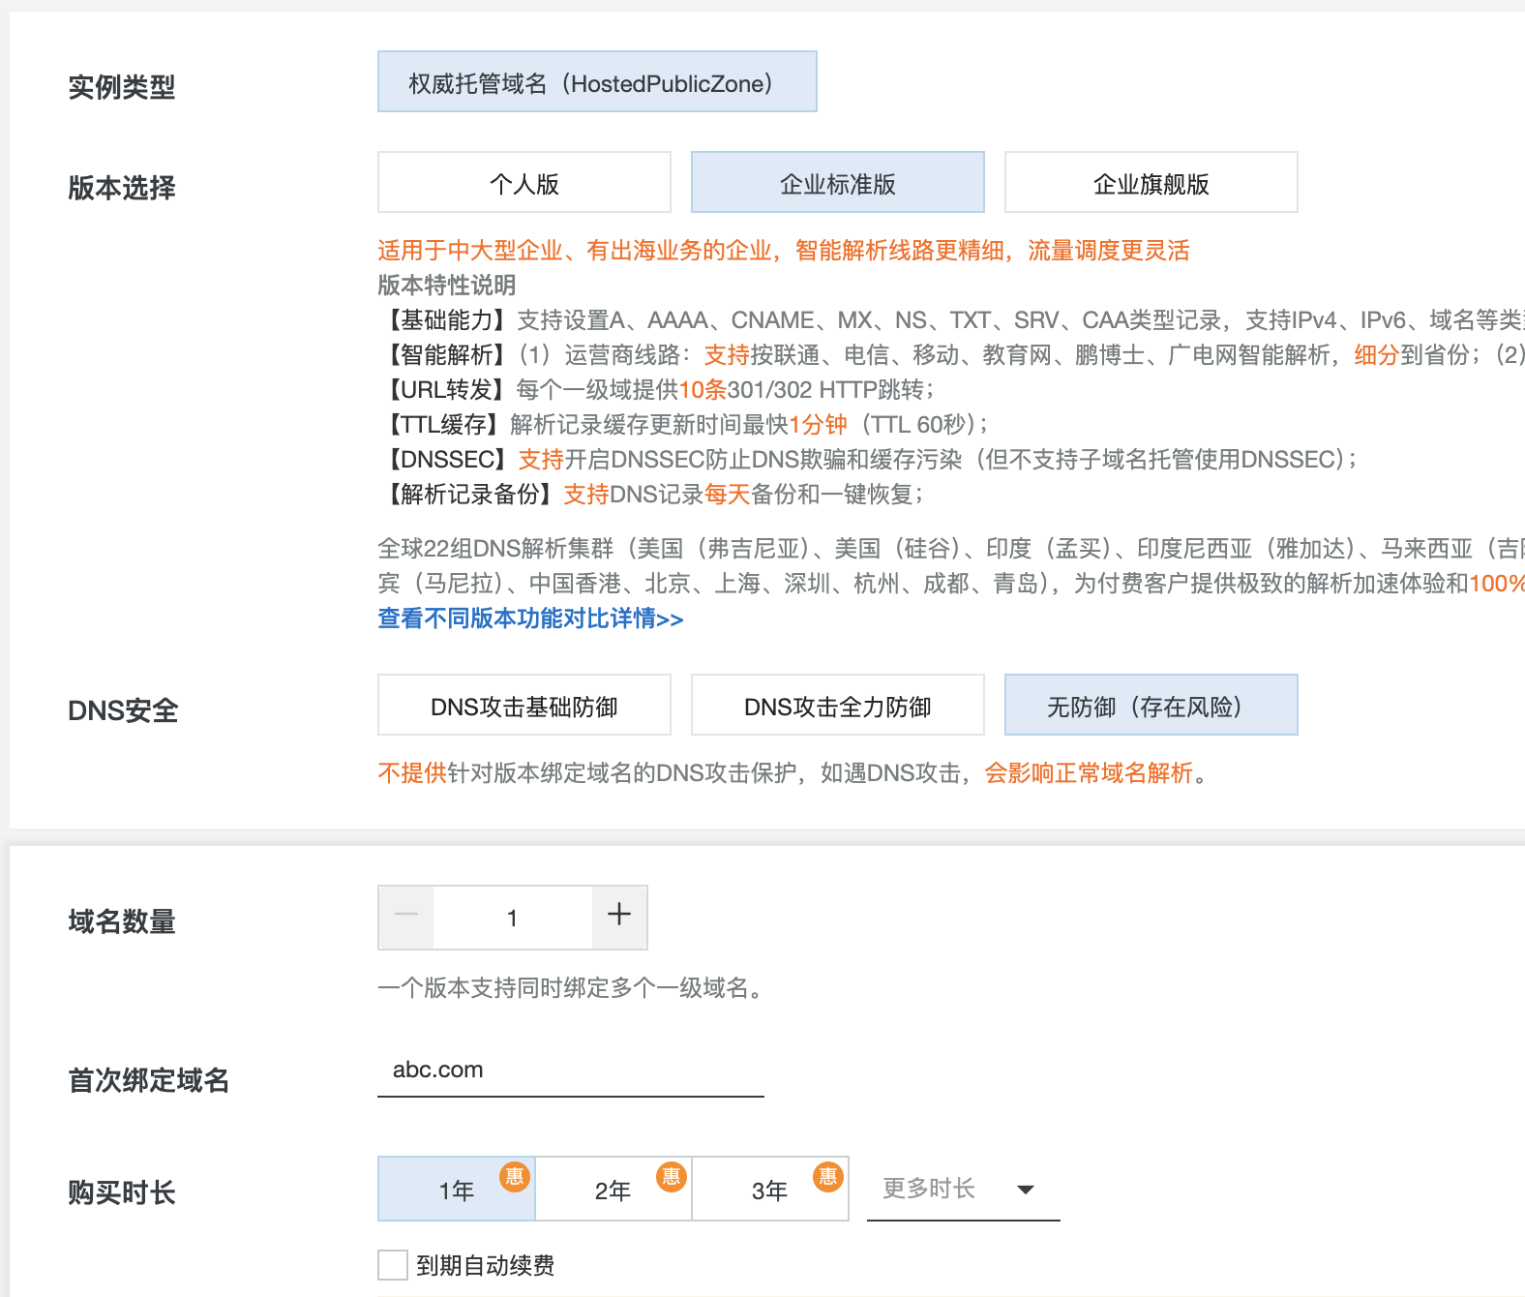The image size is (1525, 1297).
Task: Open the 更多时长 dropdown
Action: (963, 1189)
